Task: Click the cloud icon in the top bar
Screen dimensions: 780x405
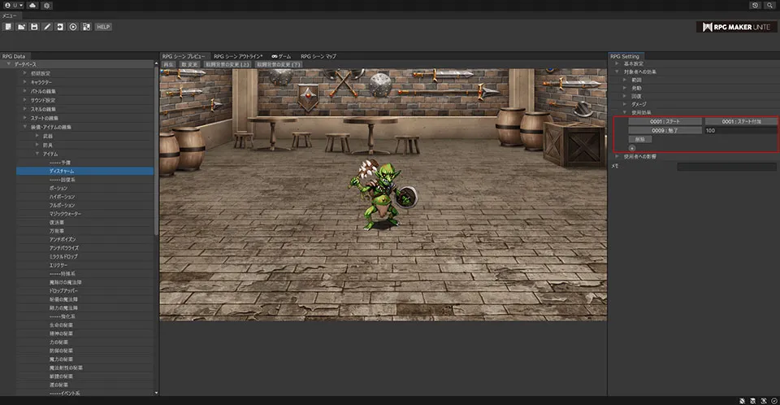Action: coord(32,5)
